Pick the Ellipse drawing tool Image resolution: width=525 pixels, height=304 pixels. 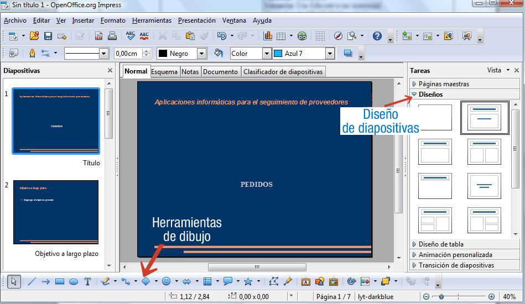pos(73,281)
